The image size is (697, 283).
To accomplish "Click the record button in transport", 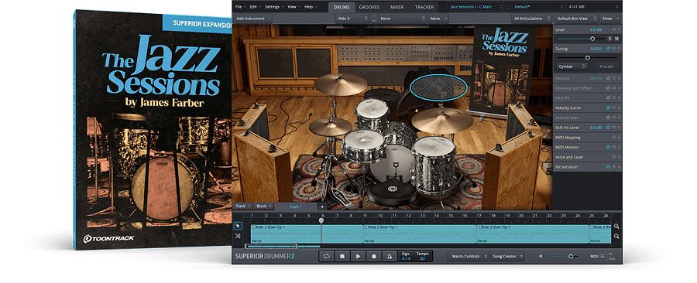I will [374, 257].
